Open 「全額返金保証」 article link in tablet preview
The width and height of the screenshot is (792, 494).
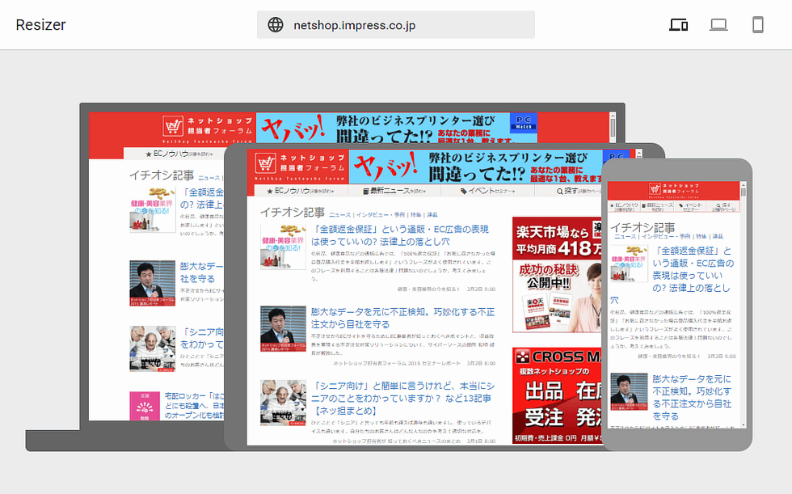pos(400,235)
